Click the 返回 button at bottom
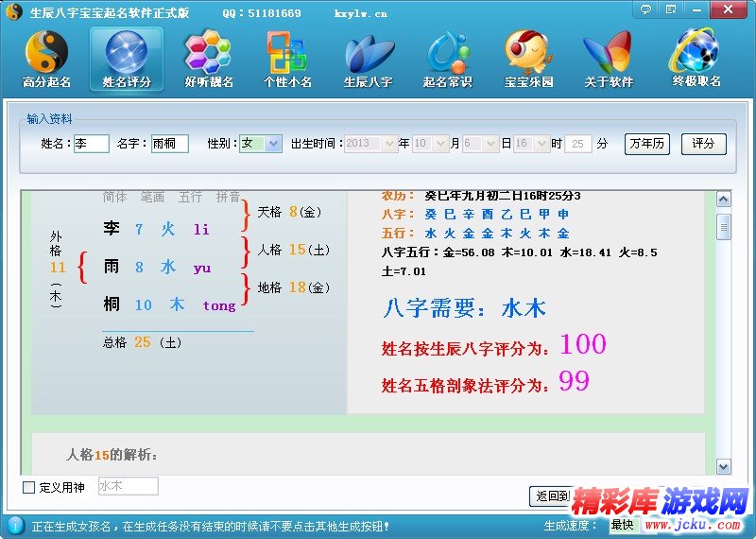The width and height of the screenshot is (756, 539). click(x=550, y=496)
